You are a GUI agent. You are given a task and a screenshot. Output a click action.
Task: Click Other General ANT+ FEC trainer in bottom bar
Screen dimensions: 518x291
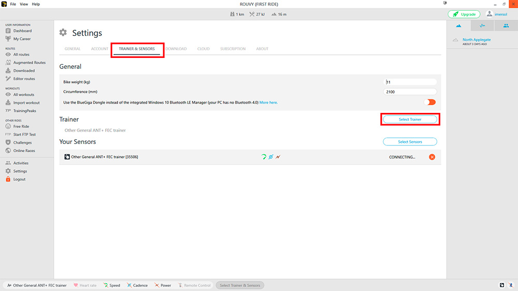[37, 285]
